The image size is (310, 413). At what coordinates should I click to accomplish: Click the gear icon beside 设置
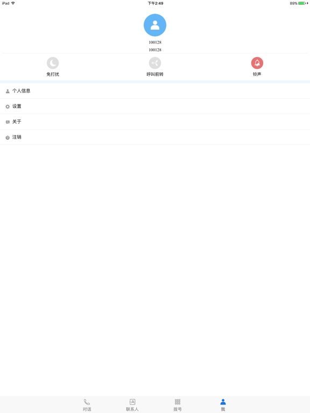coord(8,106)
